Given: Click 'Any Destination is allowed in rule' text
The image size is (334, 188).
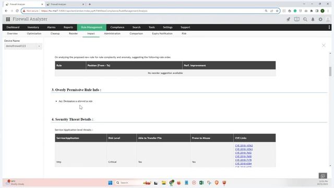Looking at the screenshot, I should tap(75, 101).
